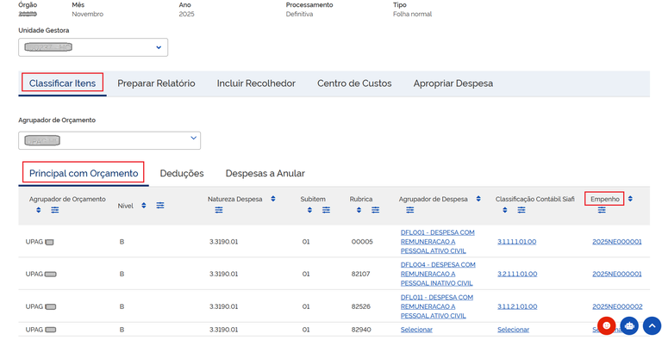Viewport: 662px width, 340px height.
Task: Open the blue robot chatbot button
Action: click(x=629, y=325)
